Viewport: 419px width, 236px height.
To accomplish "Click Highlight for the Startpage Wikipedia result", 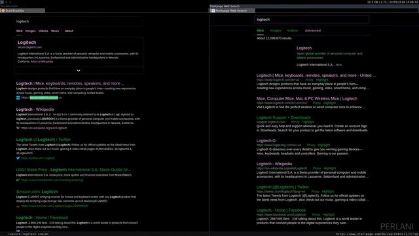I will pyautogui.click(x=330, y=168).
